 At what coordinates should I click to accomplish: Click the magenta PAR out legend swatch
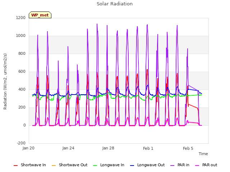pos(197,166)
